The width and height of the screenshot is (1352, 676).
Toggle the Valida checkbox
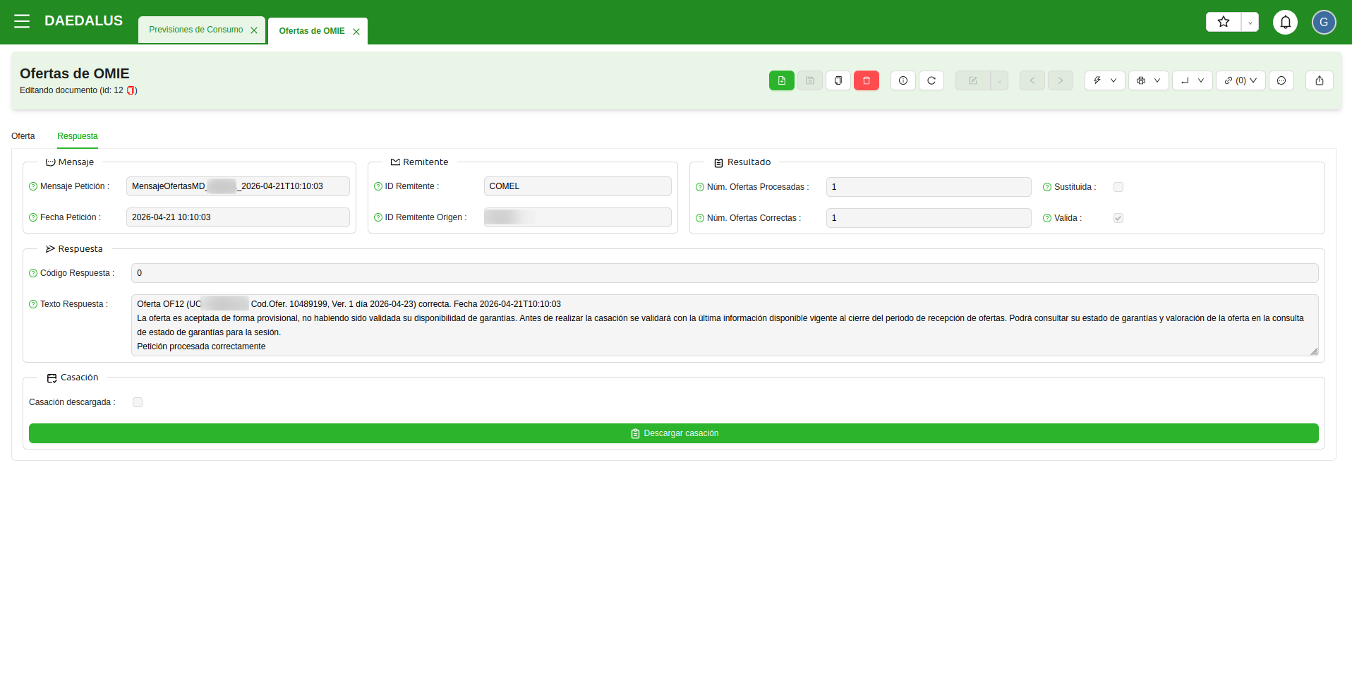click(1118, 218)
